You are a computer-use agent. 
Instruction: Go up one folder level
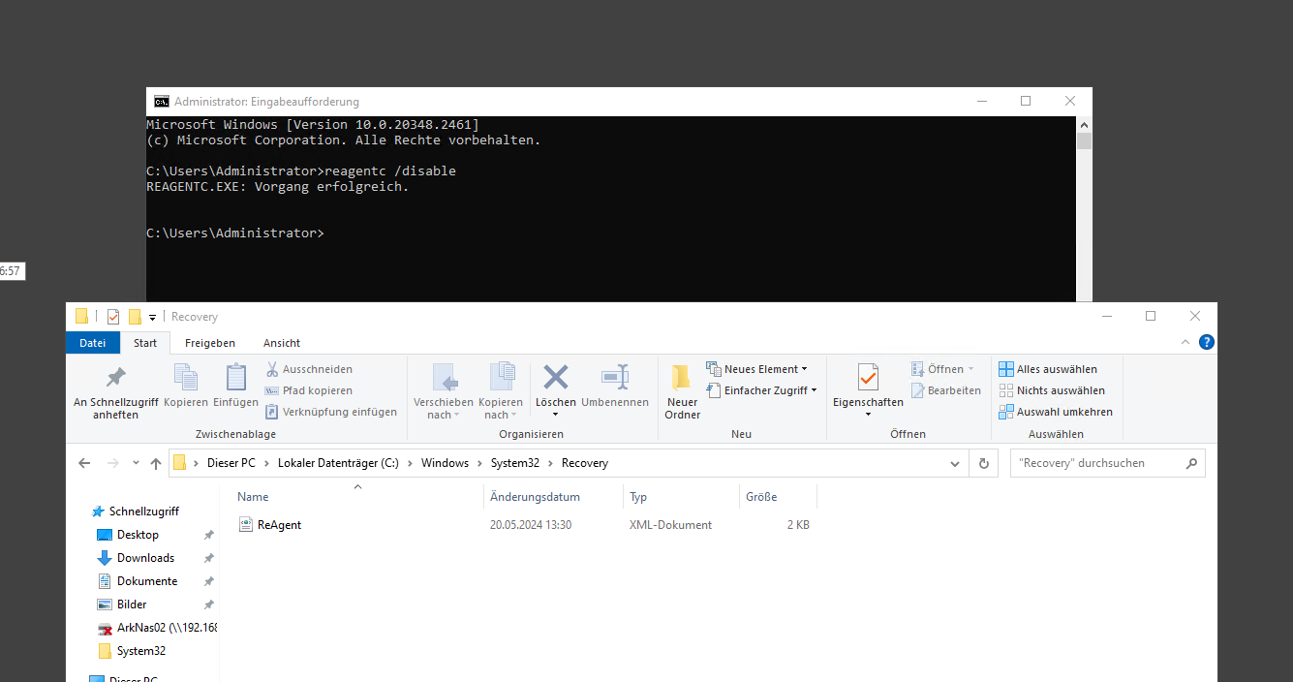click(156, 463)
